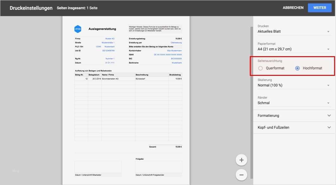Click the 'Datum / Unterschrift Freigebender' signature box

coord(158,167)
